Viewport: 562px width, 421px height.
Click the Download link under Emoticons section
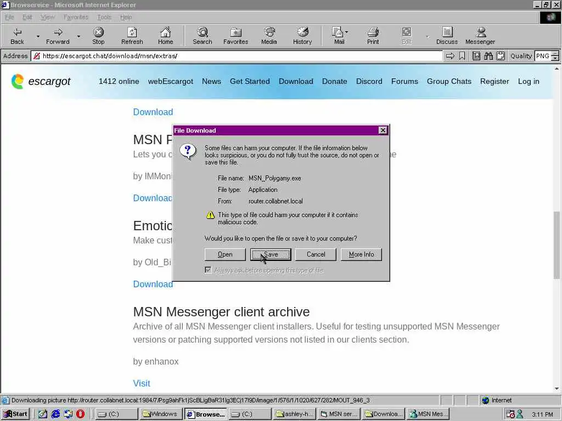(x=153, y=284)
